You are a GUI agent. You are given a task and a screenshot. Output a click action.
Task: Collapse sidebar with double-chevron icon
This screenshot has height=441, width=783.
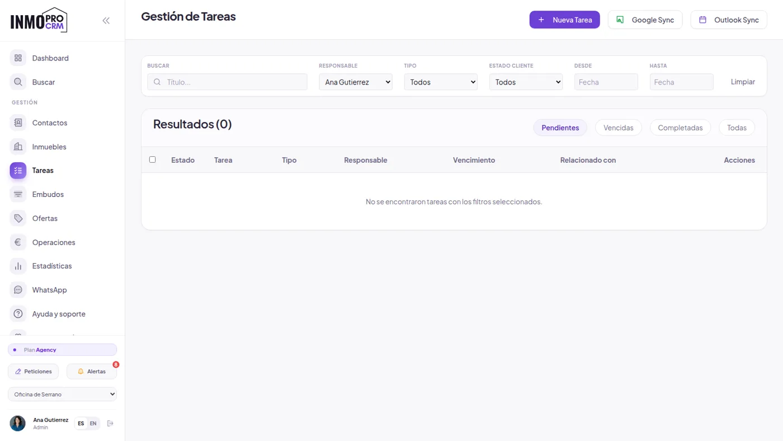click(x=106, y=21)
